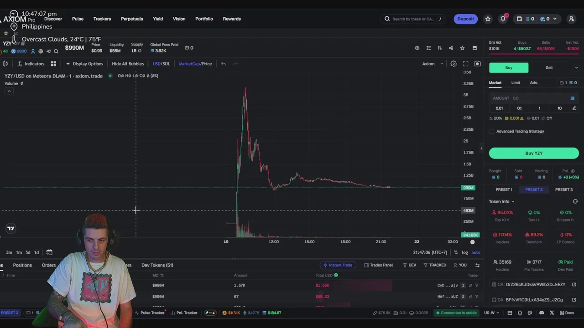Screen dimensions: 584x328
Task: Open the Pulse page
Action: coord(78,19)
